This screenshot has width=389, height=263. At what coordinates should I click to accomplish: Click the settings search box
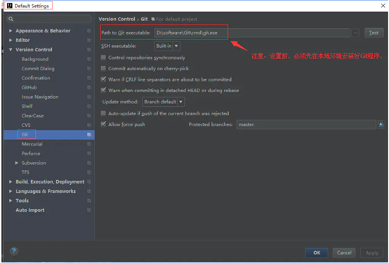pyautogui.click(x=49, y=19)
